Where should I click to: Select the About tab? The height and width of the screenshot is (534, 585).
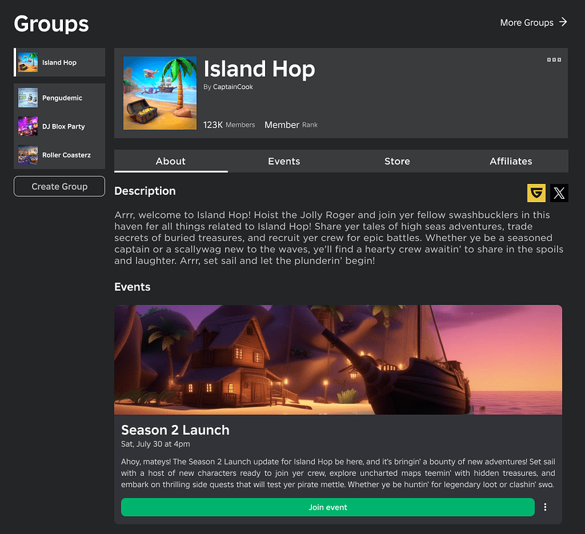(170, 161)
